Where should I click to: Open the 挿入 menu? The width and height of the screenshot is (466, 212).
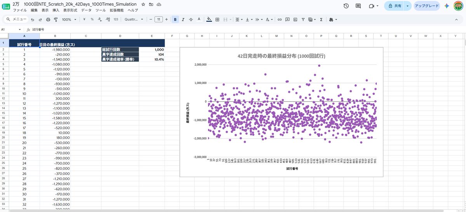coord(56,10)
